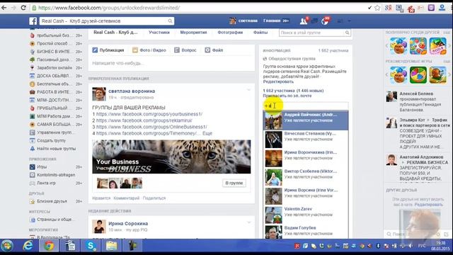The width and height of the screenshot is (453, 255).
Task: Click the Facebook logo icon
Action: [33, 21]
